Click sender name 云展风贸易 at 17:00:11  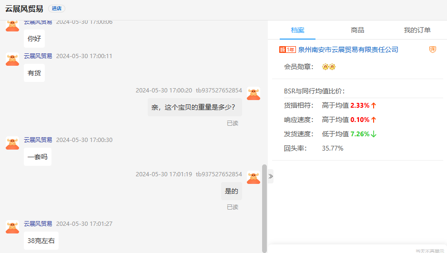tap(38, 56)
